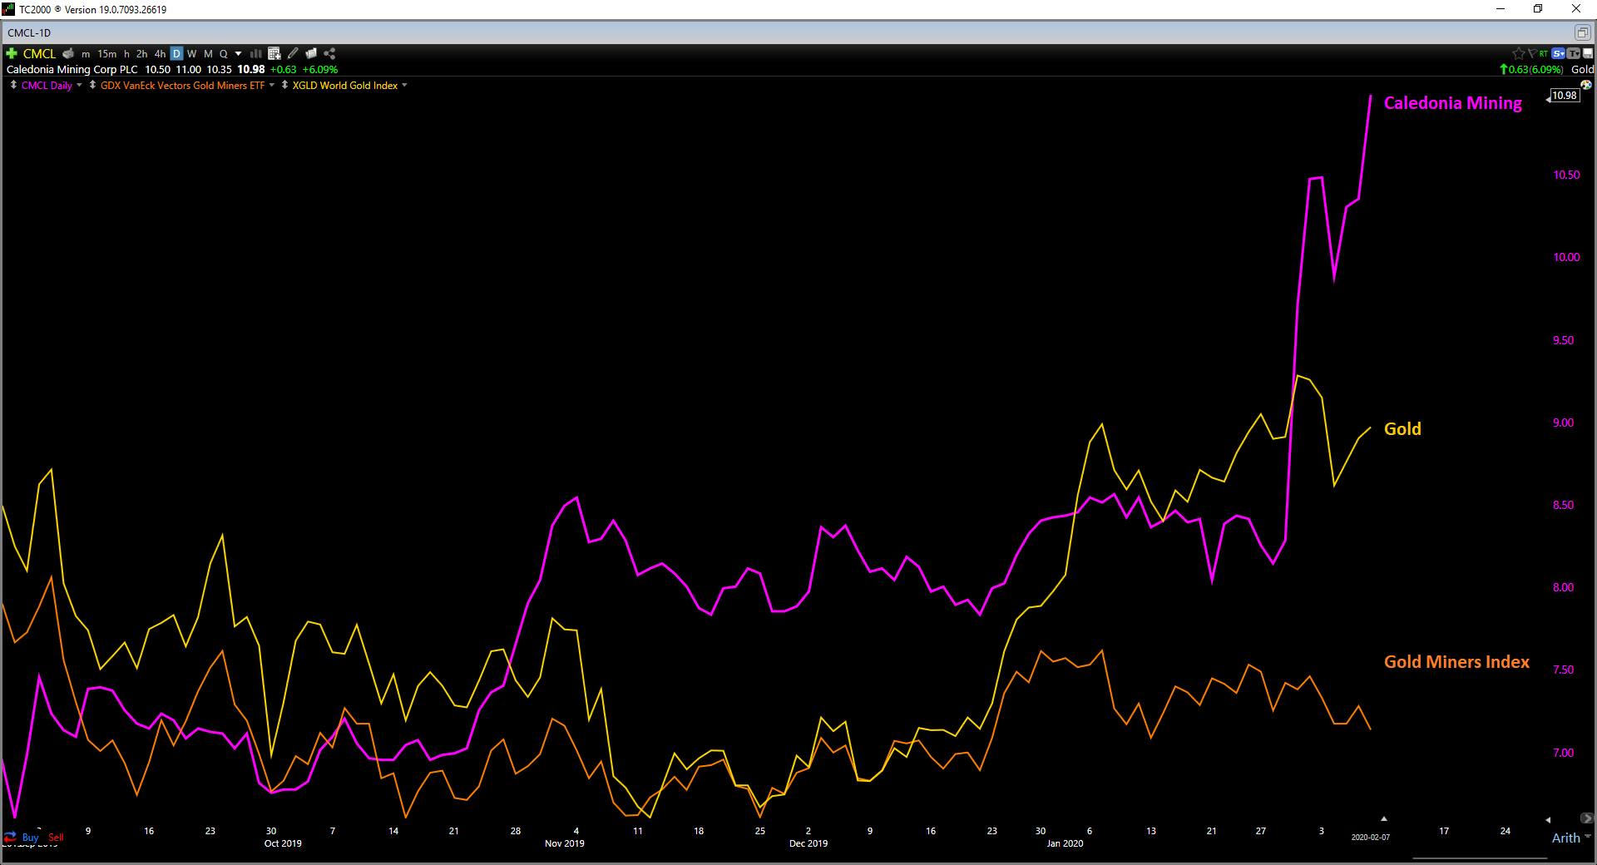
Task: Click the 10.50 price scale label
Action: 1566,175
